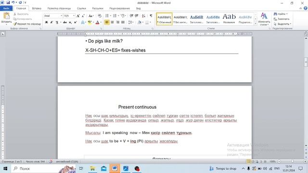Click the zoom slider handle

coord(293,161)
